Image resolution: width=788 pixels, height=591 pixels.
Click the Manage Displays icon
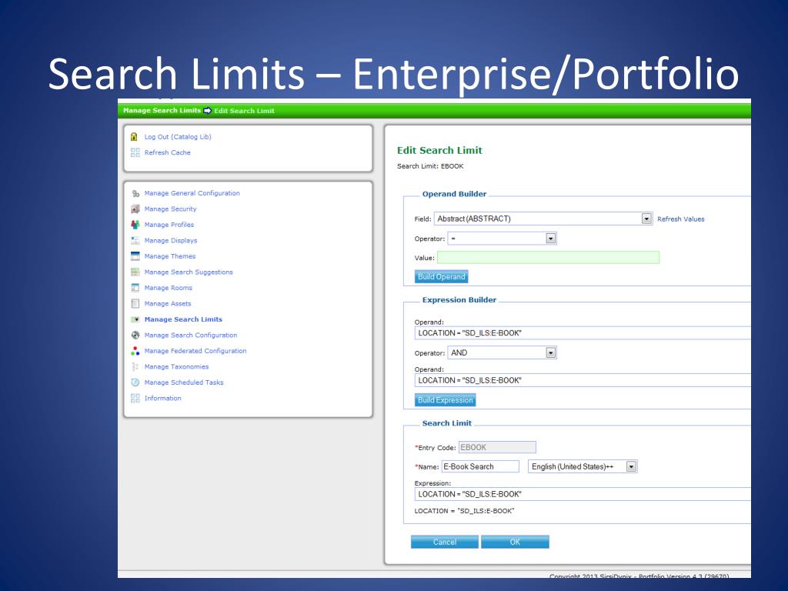pyautogui.click(x=135, y=241)
